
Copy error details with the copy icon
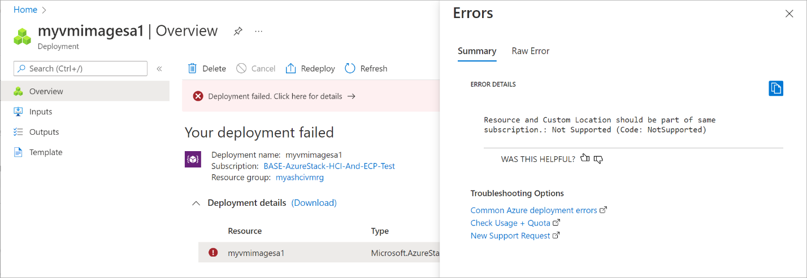pos(776,89)
